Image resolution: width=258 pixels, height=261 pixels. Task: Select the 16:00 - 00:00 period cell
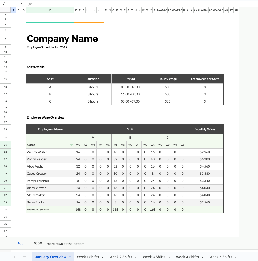point(130,94)
